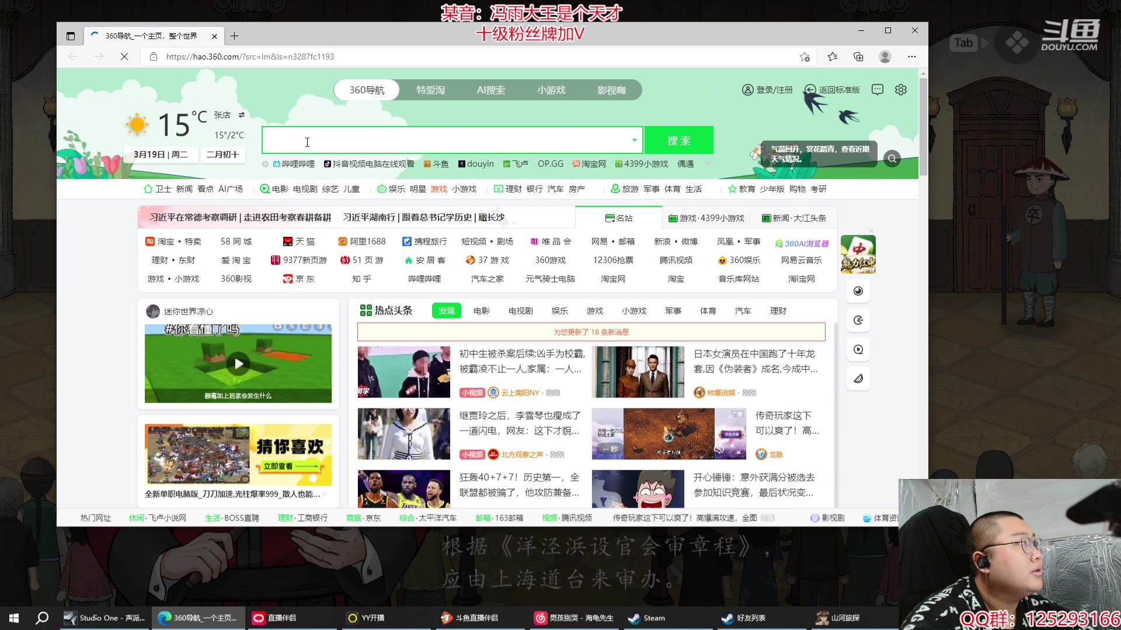Expand the search engine dropdown in the search box
Viewport: 1121px width, 630px height.
tap(634, 140)
